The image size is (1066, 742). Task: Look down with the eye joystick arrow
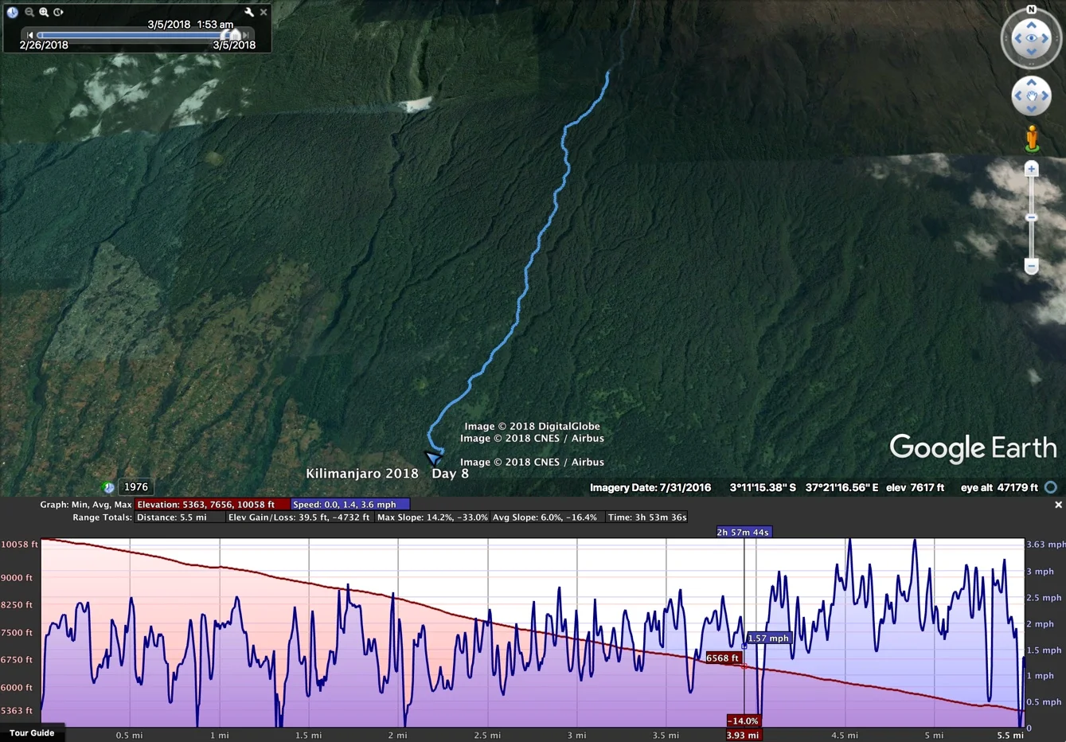(1032, 53)
